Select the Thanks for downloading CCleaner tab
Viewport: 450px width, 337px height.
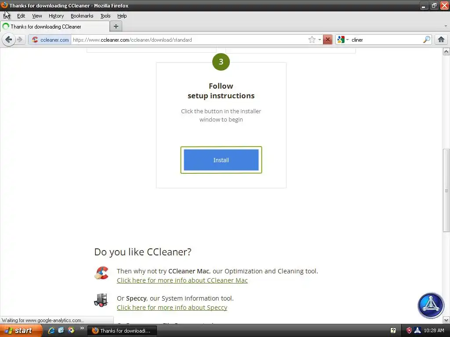pyautogui.click(x=55, y=26)
